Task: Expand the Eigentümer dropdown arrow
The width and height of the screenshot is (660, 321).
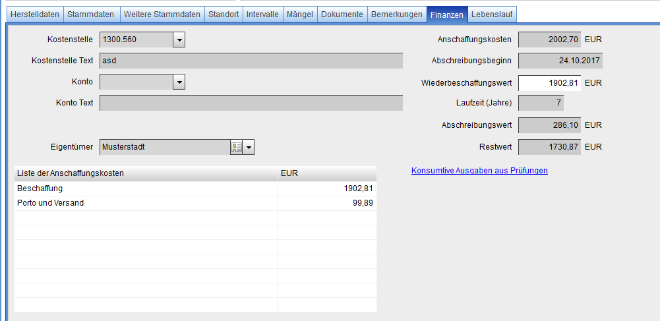Action: (x=249, y=147)
